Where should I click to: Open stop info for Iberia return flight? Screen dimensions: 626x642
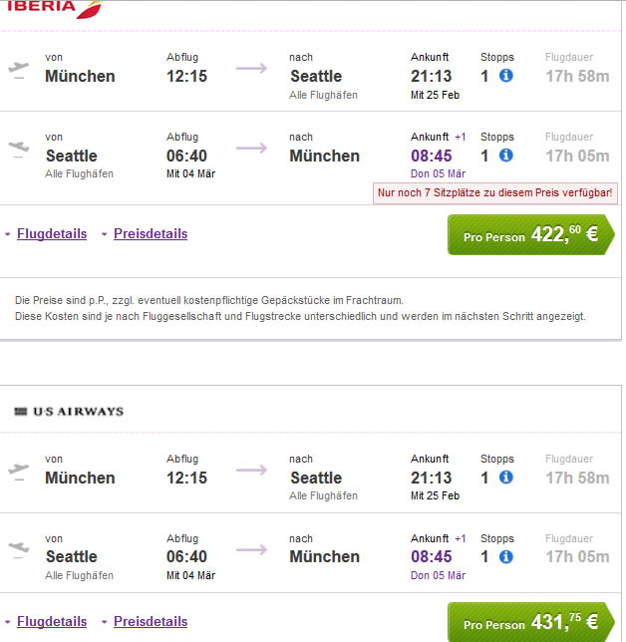506,156
